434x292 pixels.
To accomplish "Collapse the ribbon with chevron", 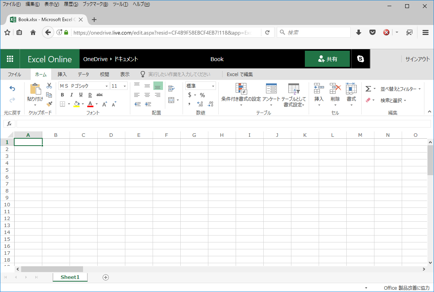I will pos(429,112).
